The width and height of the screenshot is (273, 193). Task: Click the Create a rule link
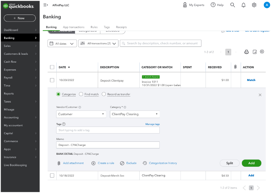(106, 163)
